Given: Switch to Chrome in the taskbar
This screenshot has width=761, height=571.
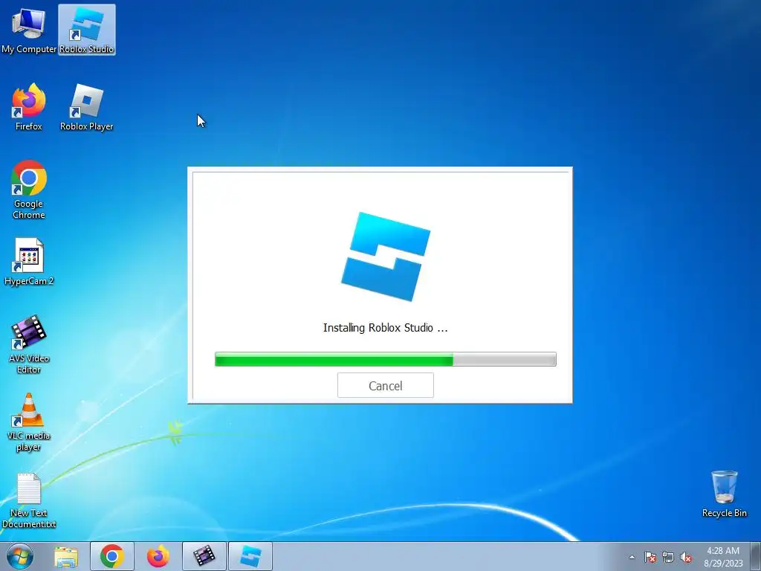Looking at the screenshot, I should coord(112,556).
